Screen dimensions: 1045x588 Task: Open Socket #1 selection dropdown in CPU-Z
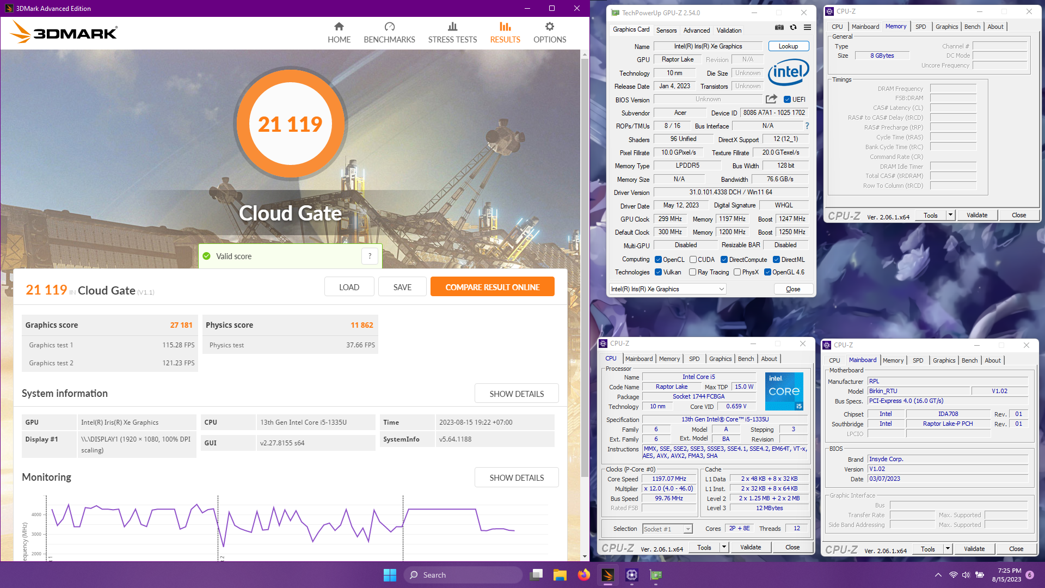pos(667,529)
